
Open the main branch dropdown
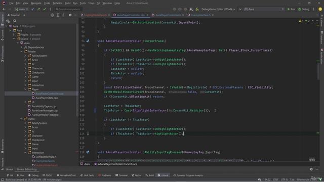[21, 9]
